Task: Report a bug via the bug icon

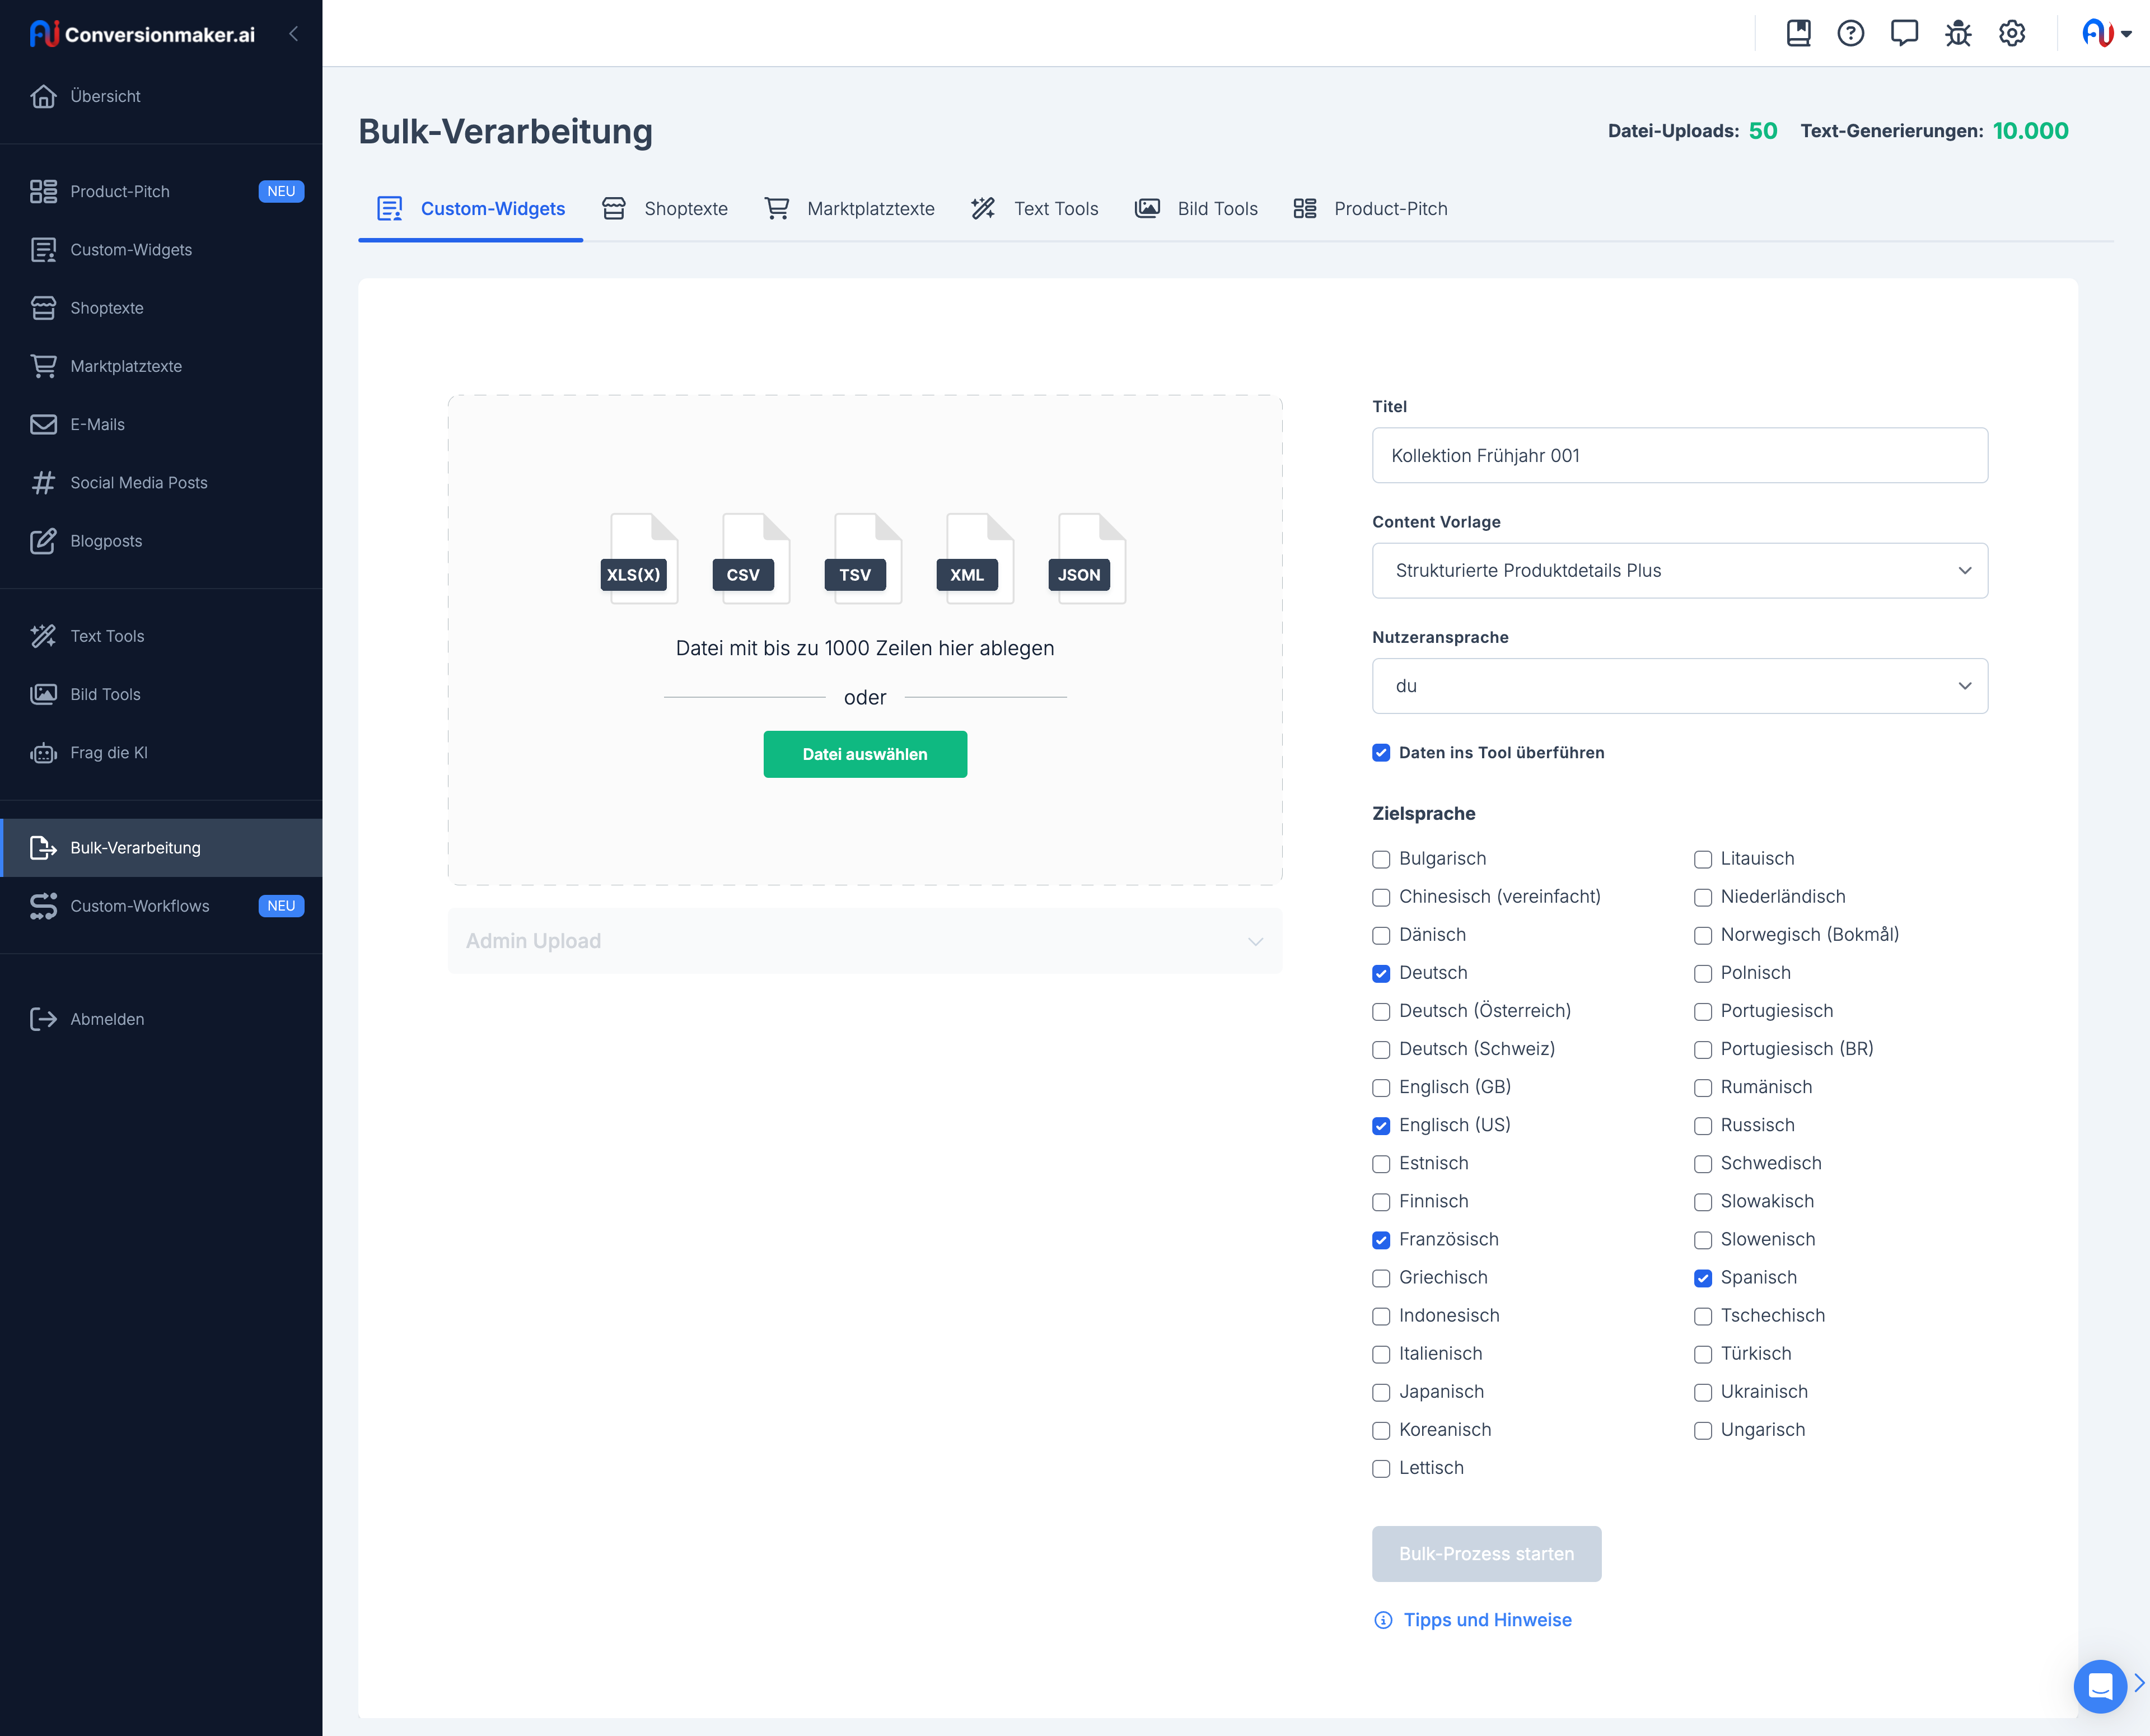Action: pyautogui.click(x=1958, y=33)
